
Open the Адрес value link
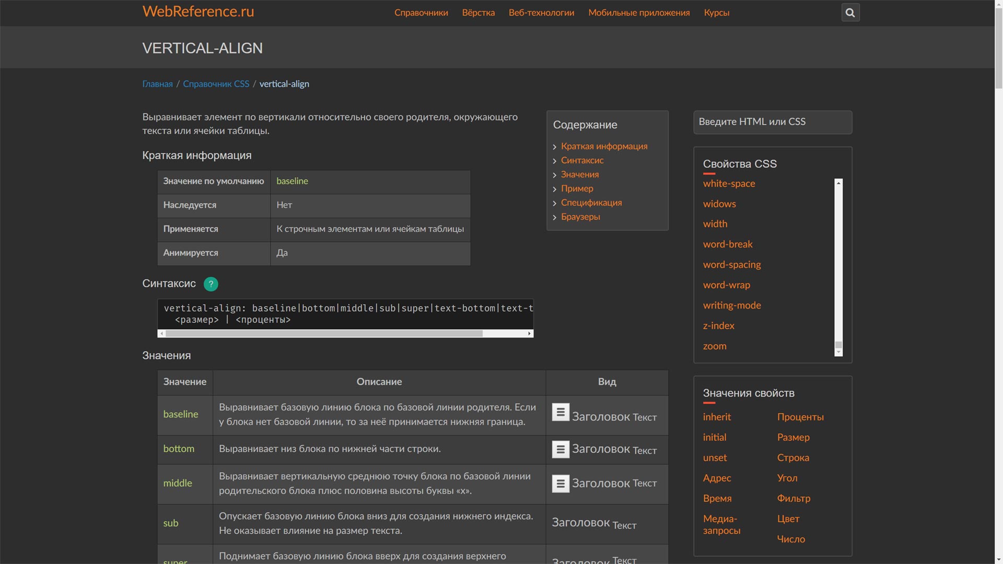coord(717,478)
